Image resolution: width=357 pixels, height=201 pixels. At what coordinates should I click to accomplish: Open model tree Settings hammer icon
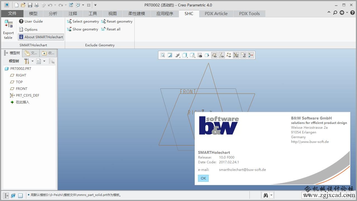[27, 61]
